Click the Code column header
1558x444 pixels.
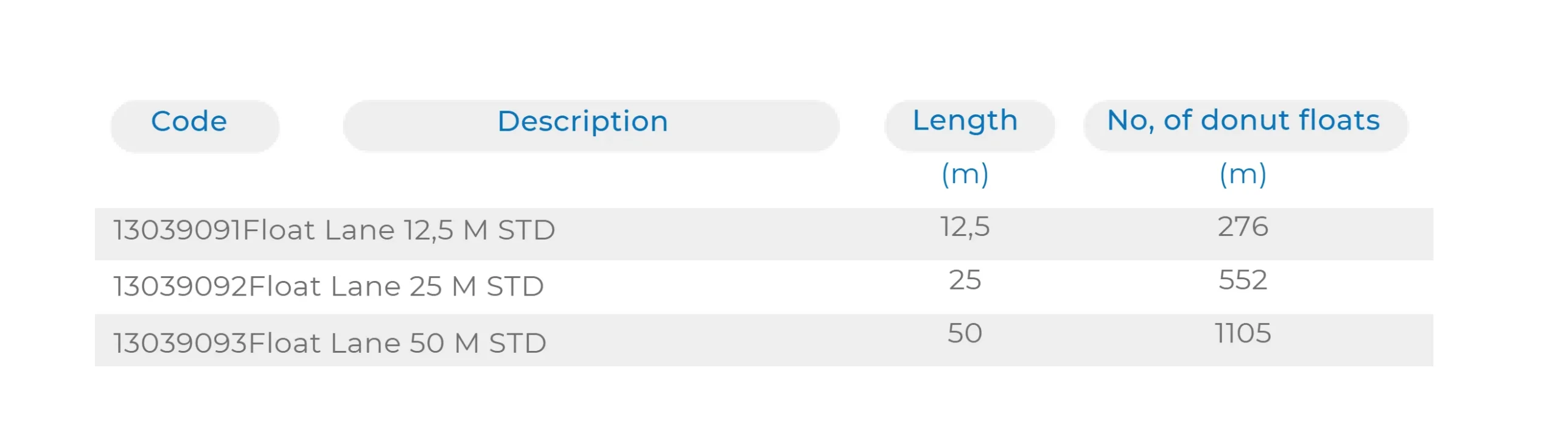[189, 122]
